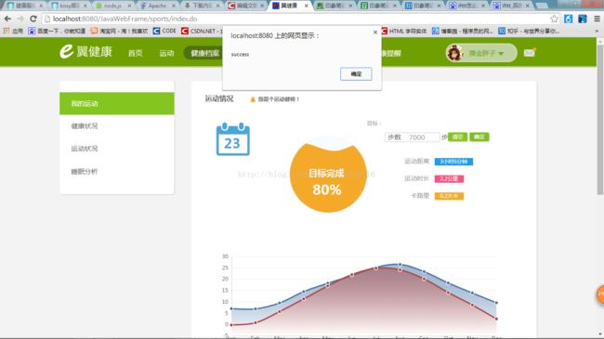The height and width of the screenshot is (339, 604).
Task: Switch to the Apache browser tab
Action: coord(157,6)
